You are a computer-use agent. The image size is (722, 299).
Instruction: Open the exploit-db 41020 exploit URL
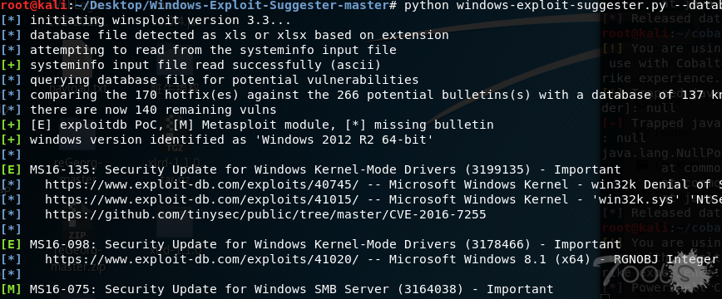(201, 259)
